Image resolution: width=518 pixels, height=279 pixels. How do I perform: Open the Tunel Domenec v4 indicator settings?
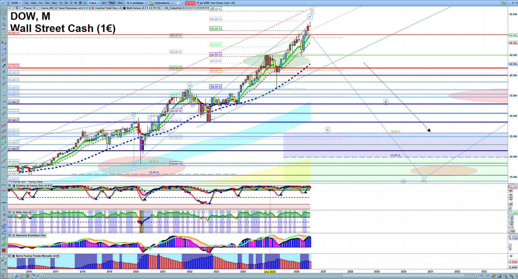73,8
